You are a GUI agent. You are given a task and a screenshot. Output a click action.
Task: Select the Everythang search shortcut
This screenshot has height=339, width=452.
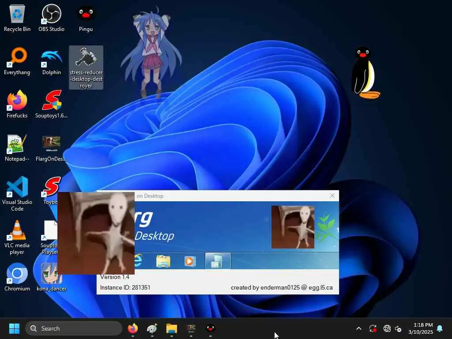[17, 61]
